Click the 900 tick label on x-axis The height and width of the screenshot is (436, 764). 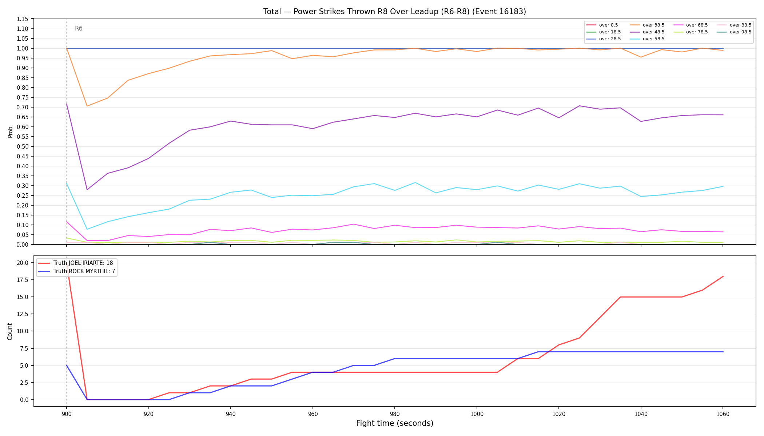(66, 413)
